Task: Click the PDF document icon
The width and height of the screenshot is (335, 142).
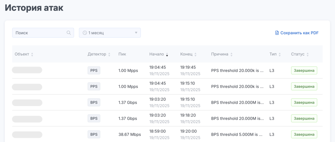Action: (277, 33)
